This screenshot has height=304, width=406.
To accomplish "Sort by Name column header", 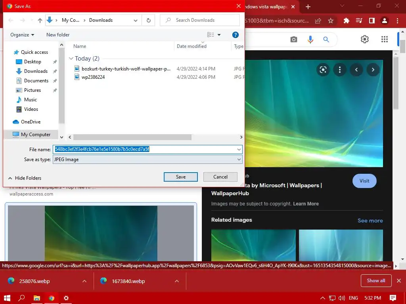I will pyautogui.click(x=79, y=46).
